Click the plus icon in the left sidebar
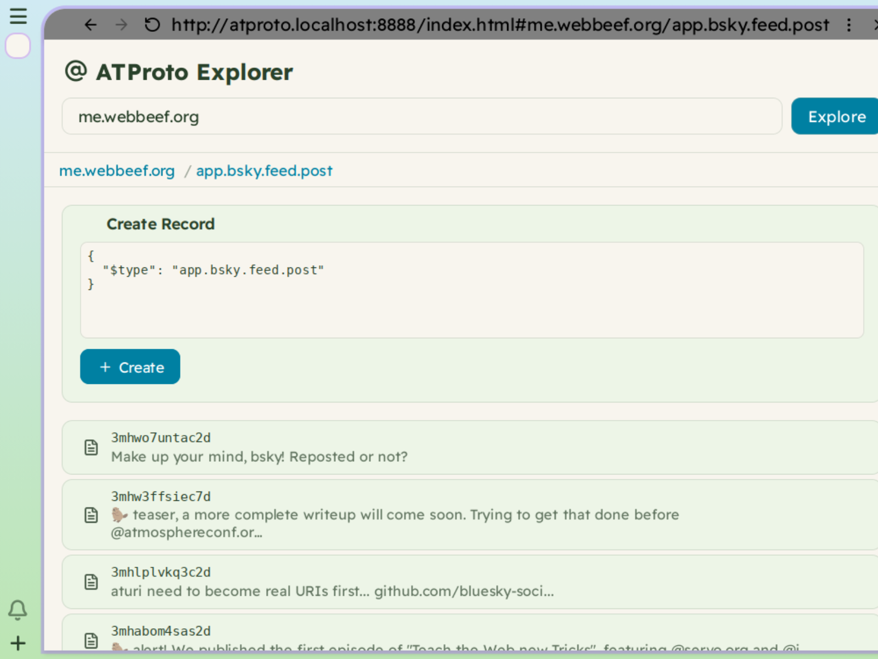Viewport: 878px width, 659px height. (x=18, y=643)
